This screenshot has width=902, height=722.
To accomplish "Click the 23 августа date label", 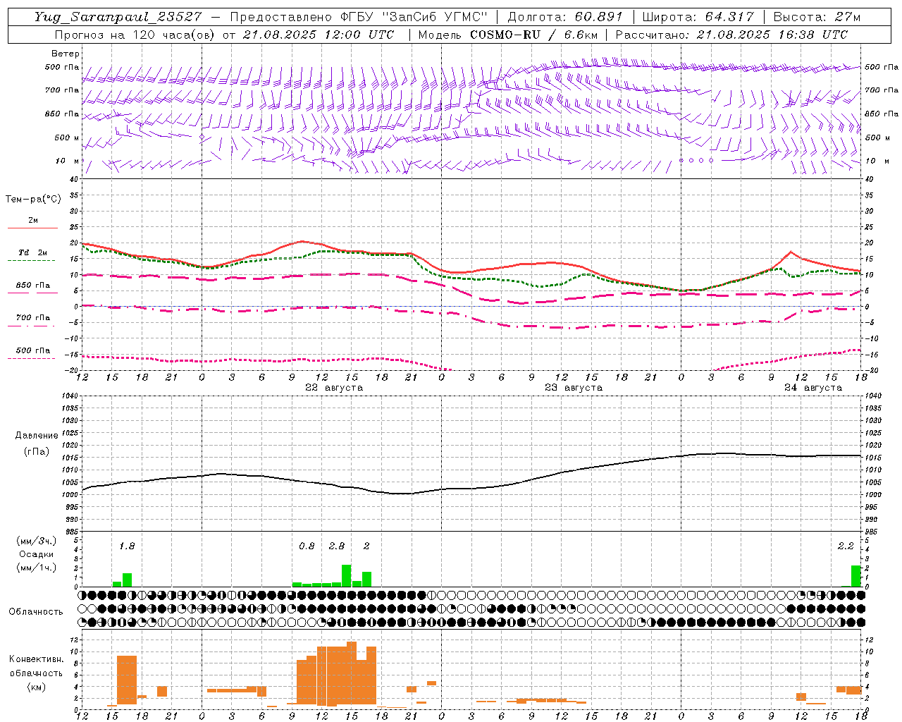I will (x=574, y=388).
